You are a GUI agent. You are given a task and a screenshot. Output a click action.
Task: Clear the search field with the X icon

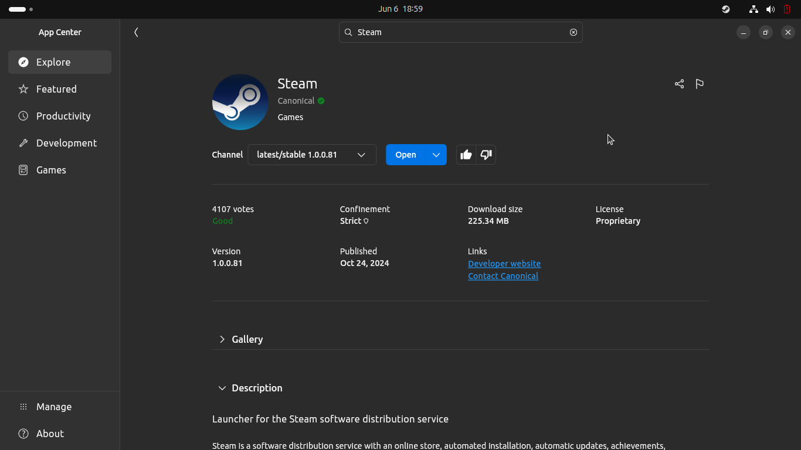(x=573, y=32)
